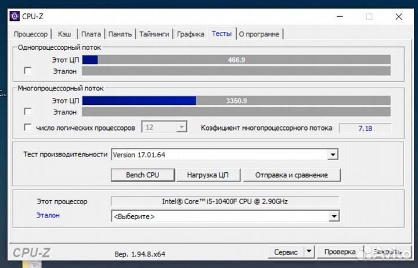Expand the Сервис dropdown arrow
The image size is (418, 268).
click(x=309, y=252)
